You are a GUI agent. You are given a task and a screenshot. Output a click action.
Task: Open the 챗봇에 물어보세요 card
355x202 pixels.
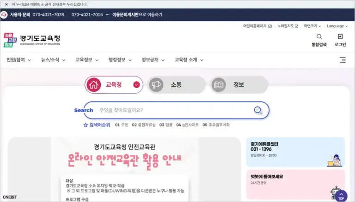[x=295, y=184]
